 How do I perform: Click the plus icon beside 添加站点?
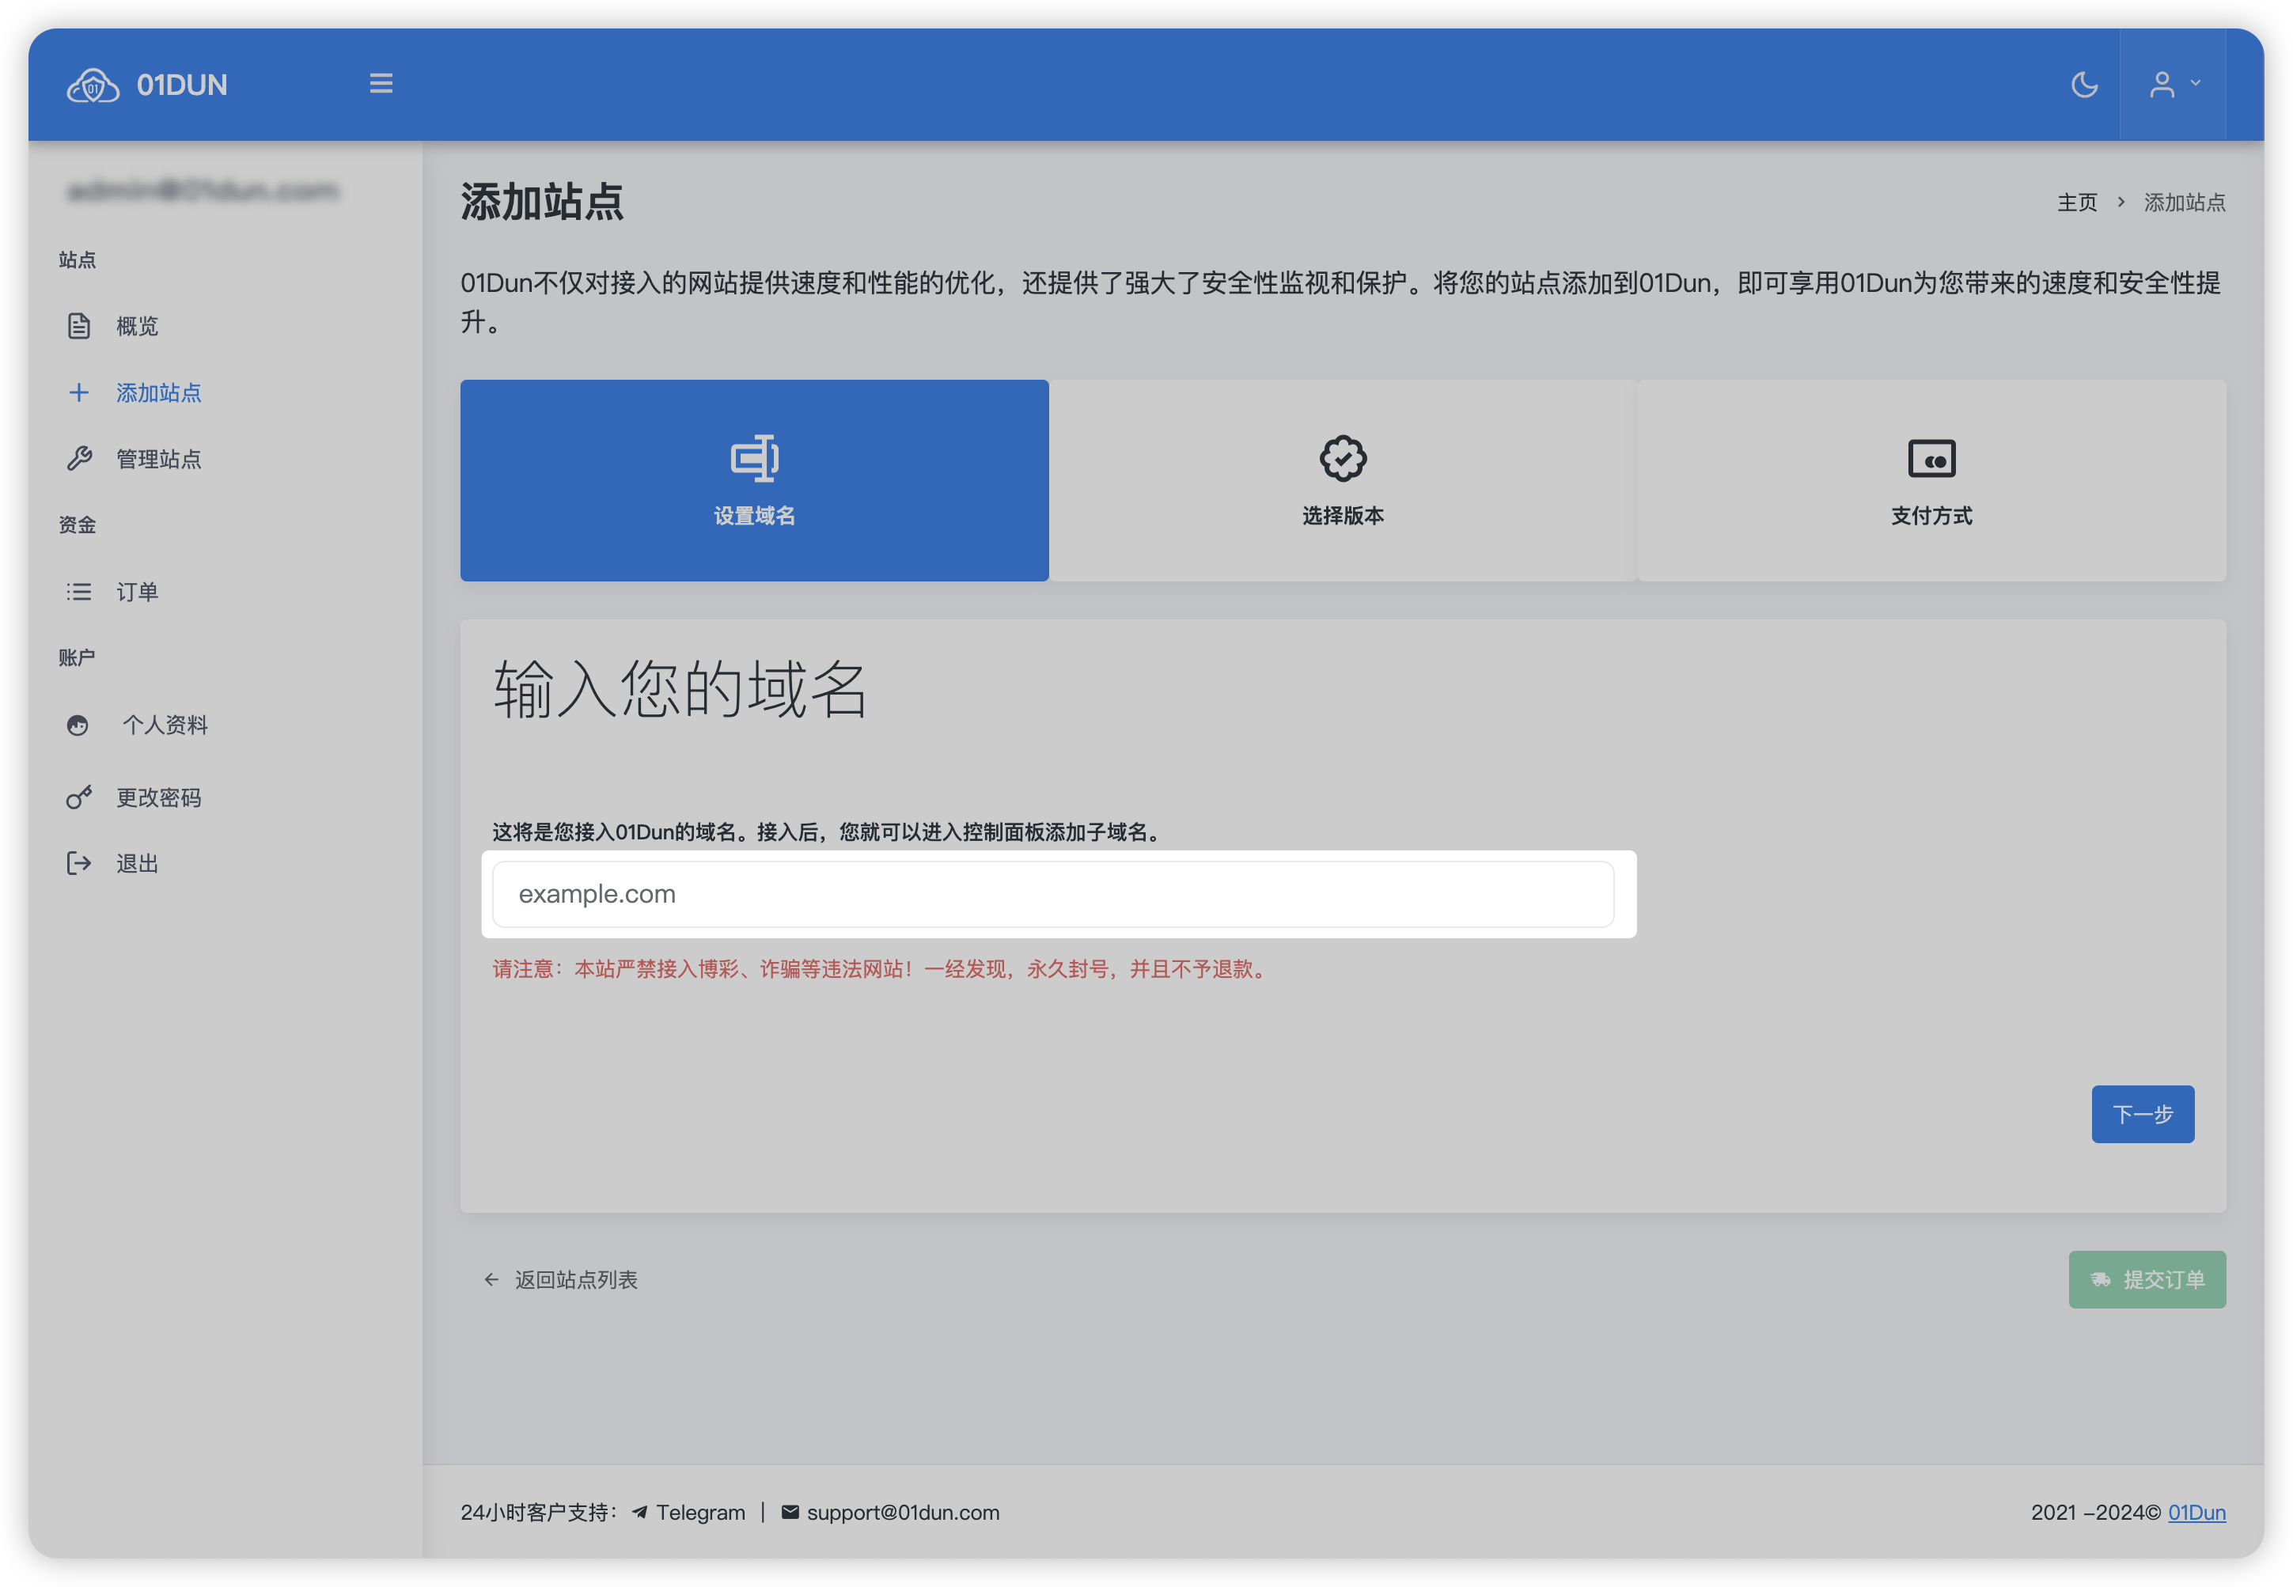[78, 392]
